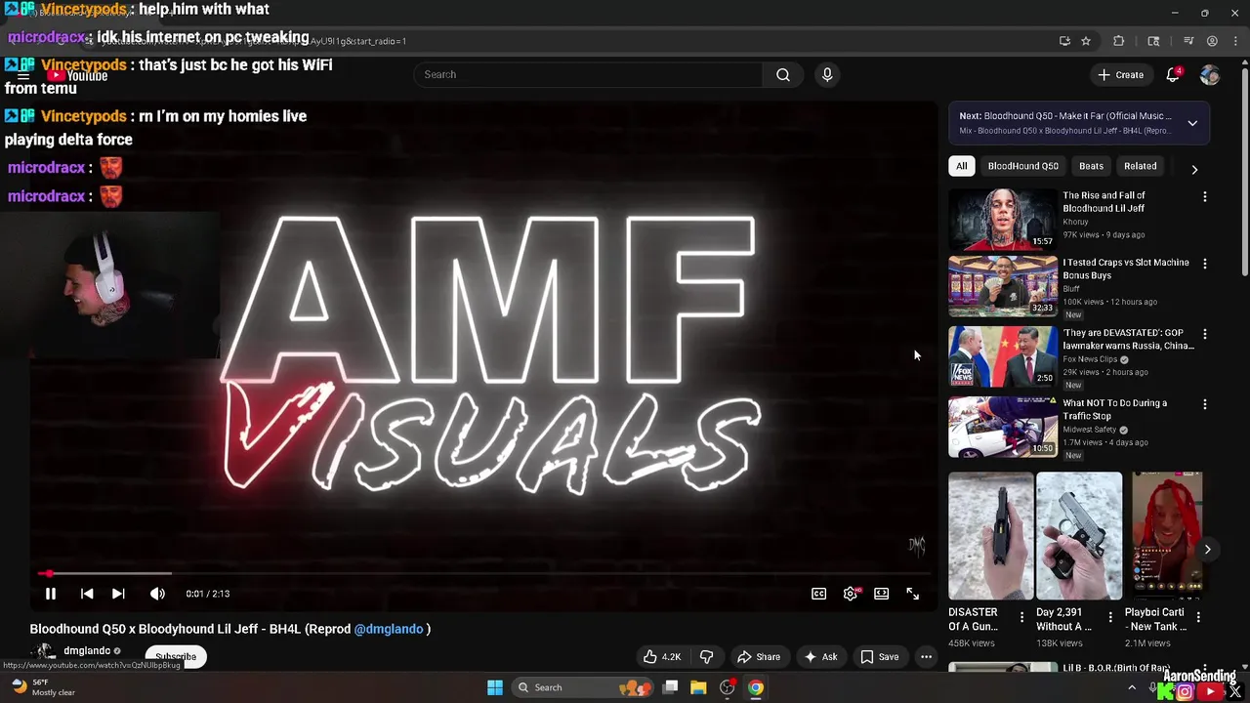Open the Windows Start menu
The width and height of the screenshot is (1250, 703).
[495, 687]
